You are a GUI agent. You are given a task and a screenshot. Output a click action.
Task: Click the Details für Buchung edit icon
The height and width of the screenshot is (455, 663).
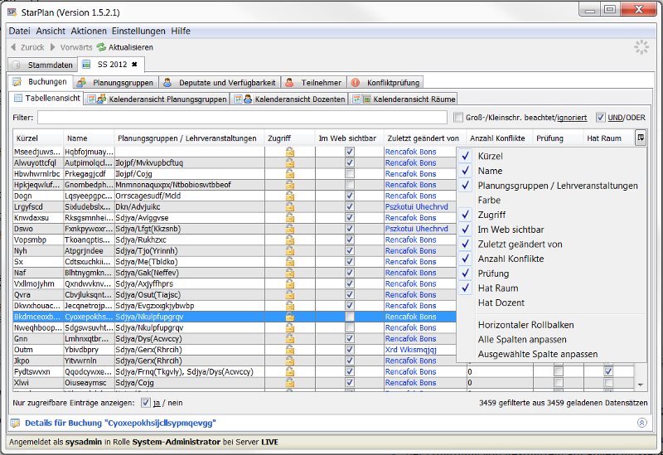15,423
